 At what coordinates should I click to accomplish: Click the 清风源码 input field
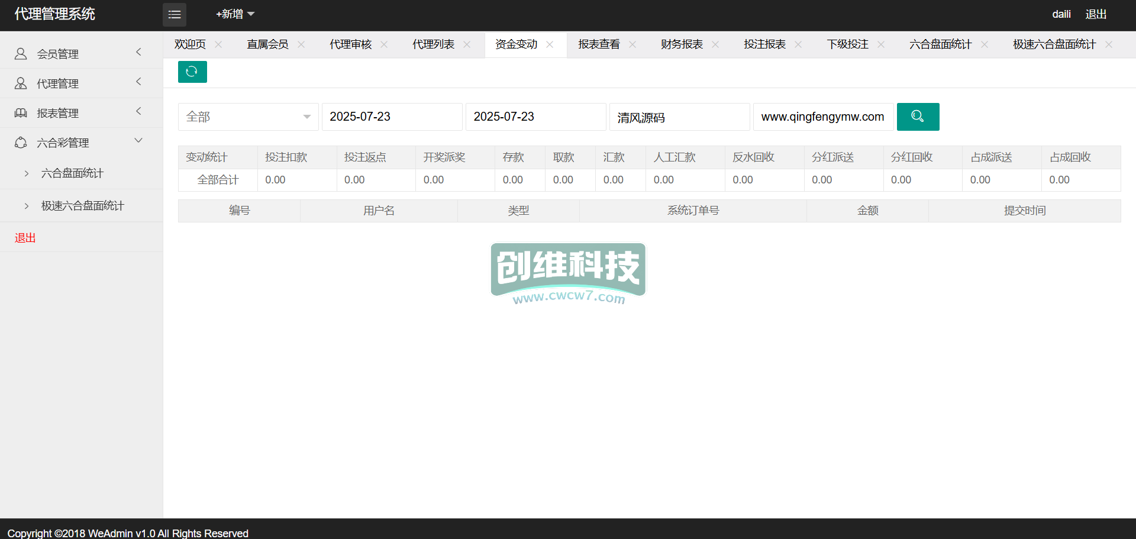680,117
